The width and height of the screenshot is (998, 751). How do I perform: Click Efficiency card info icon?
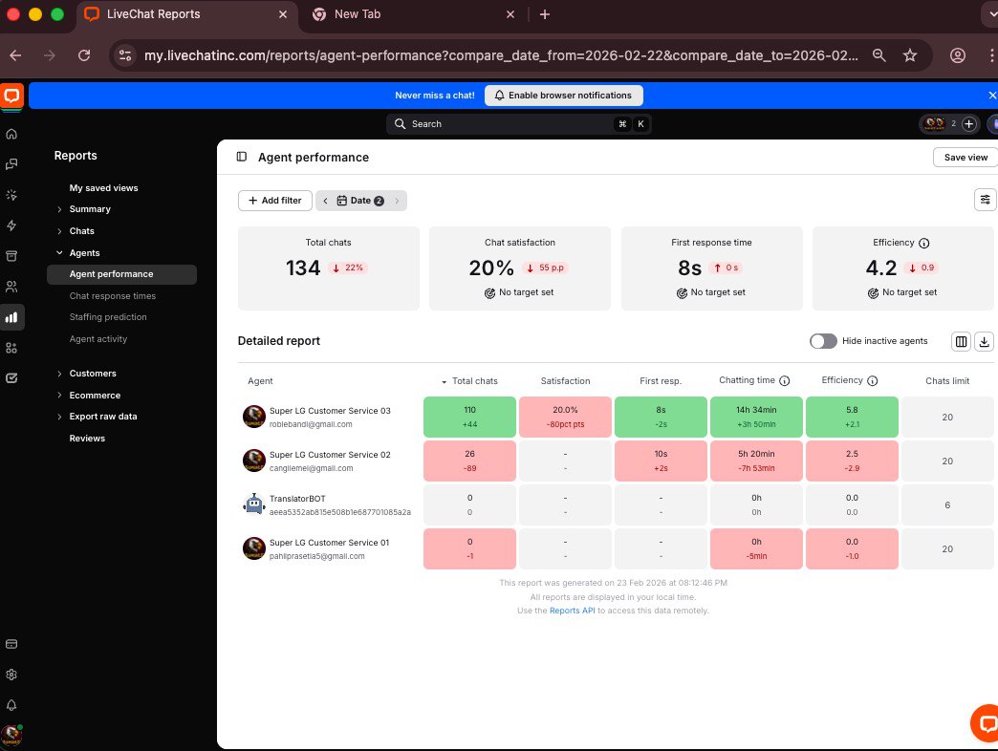pos(924,243)
